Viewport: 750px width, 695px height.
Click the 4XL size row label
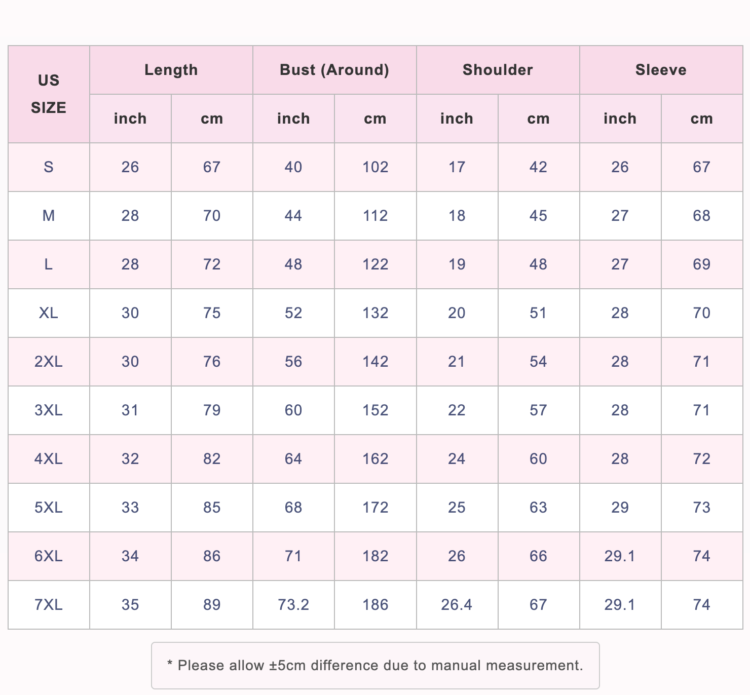[x=49, y=459]
